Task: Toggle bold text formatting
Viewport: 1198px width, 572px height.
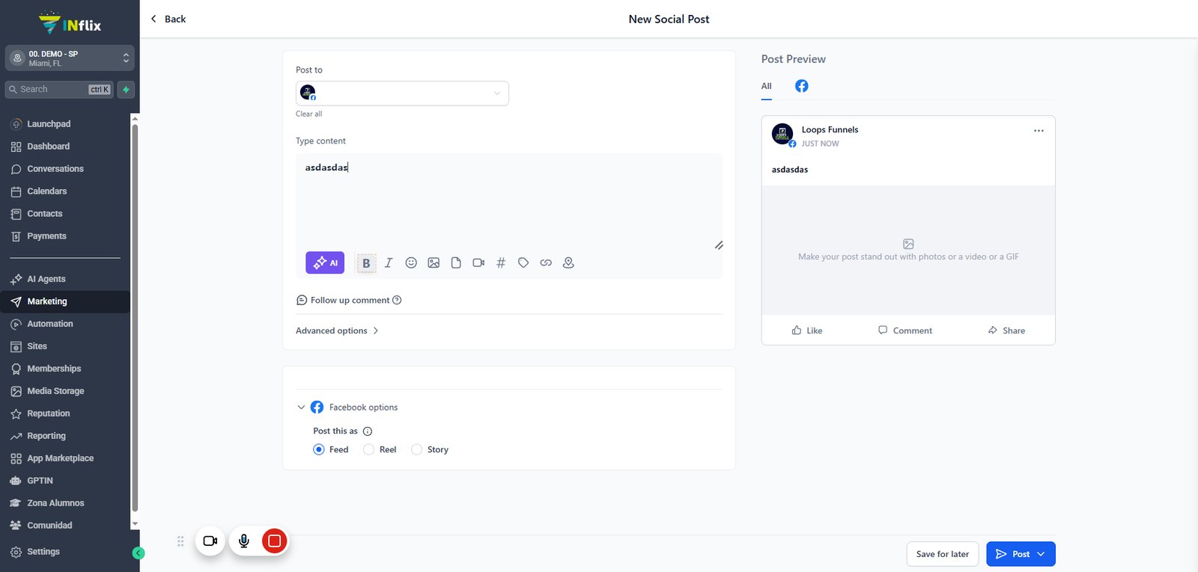Action: [366, 263]
